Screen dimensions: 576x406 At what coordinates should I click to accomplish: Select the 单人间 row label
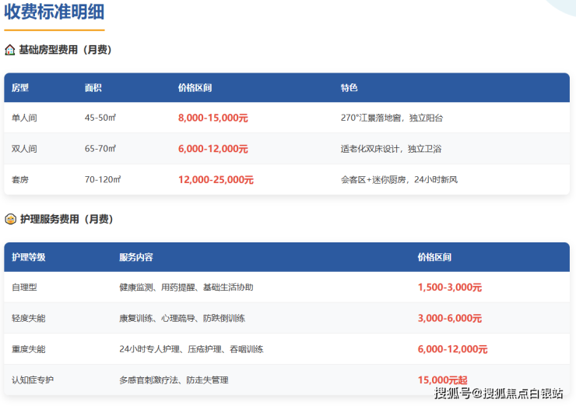[x=24, y=118]
